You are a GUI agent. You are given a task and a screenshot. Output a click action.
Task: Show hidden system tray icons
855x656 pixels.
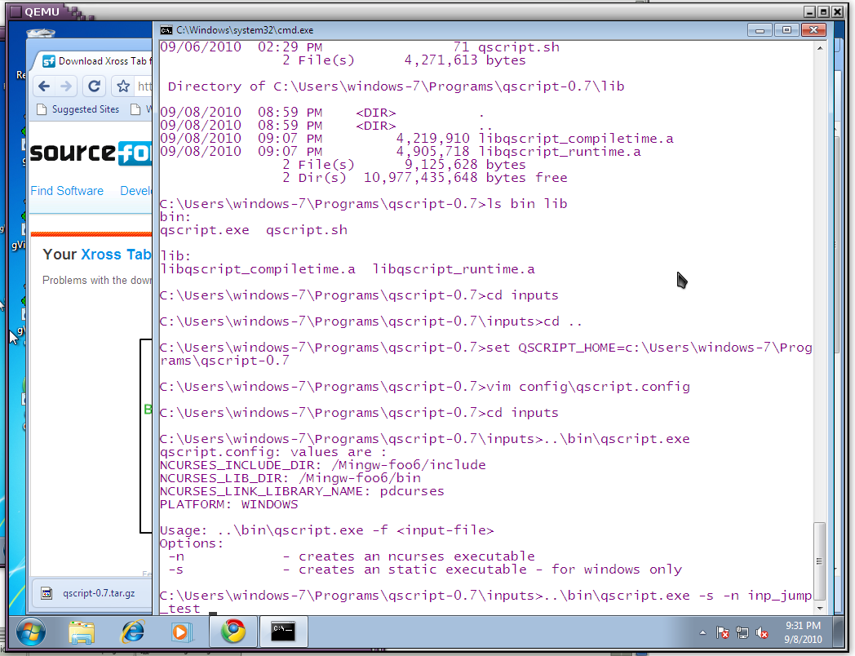(703, 632)
